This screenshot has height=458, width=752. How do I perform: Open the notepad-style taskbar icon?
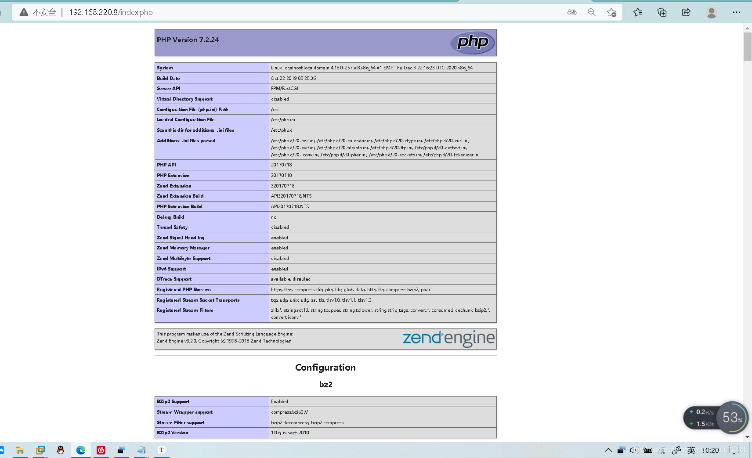point(141,450)
